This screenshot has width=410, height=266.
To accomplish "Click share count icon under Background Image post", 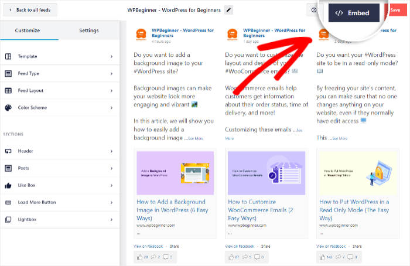I will 153,257.
